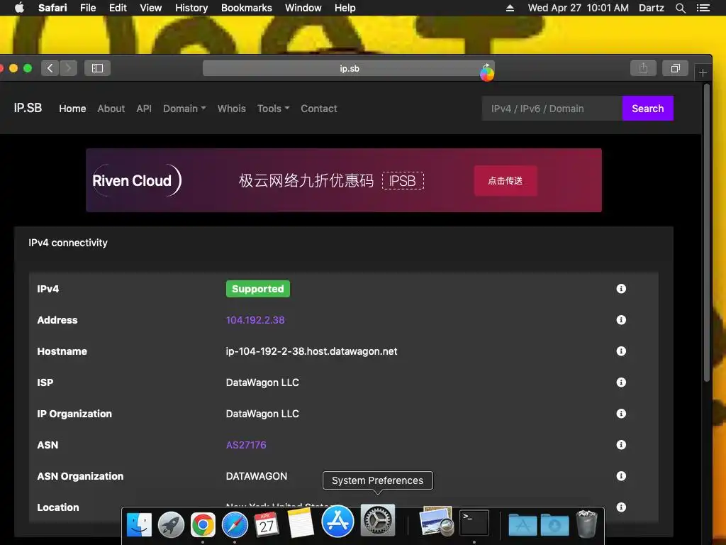Viewport: 726px width, 545px height.
Task: Click info icon on IPv4 row
Action: (x=621, y=289)
